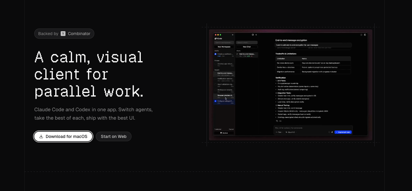Open the Plan mode dropdown

tap(279, 132)
